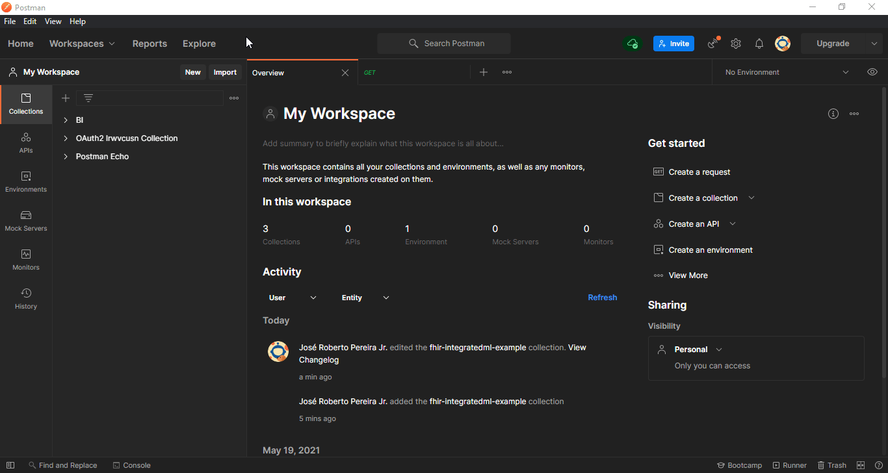Open help icon in status bar
The height and width of the screenshot is (473, 888).
(879, 465)
